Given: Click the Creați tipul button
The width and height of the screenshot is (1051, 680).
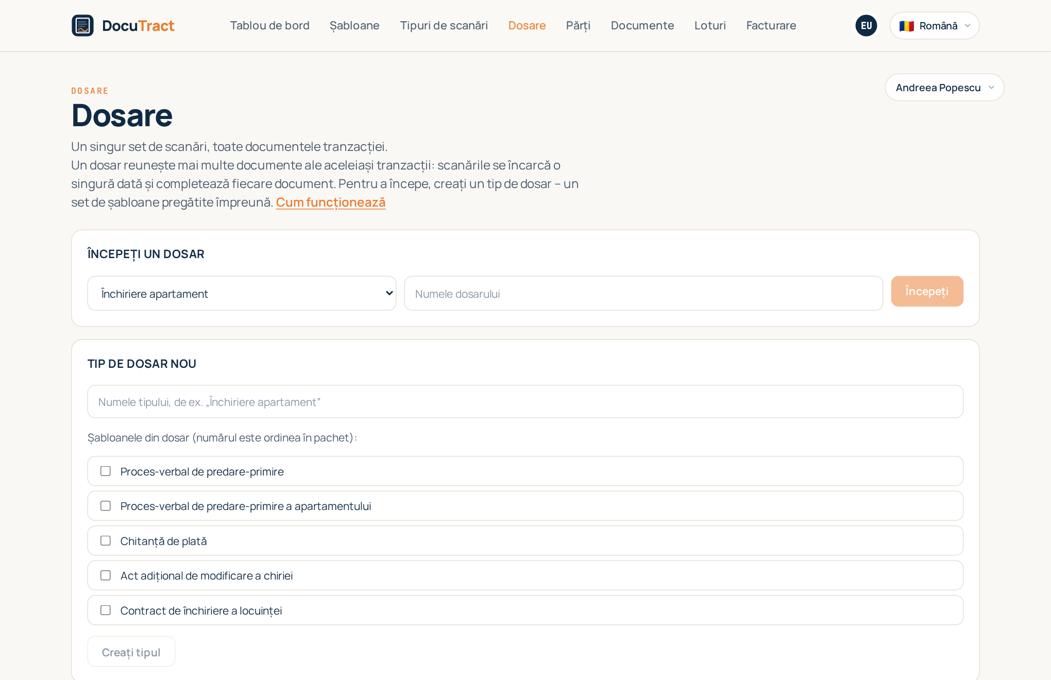Looking at the screenshot, I should click(131, 652).
